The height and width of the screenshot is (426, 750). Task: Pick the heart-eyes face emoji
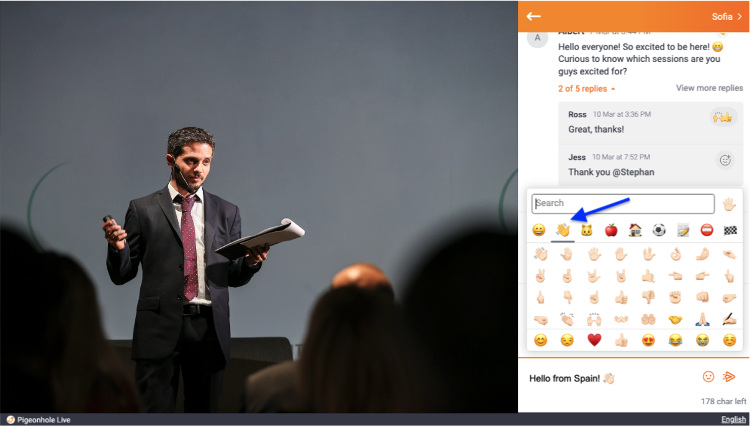click(648, 340)
